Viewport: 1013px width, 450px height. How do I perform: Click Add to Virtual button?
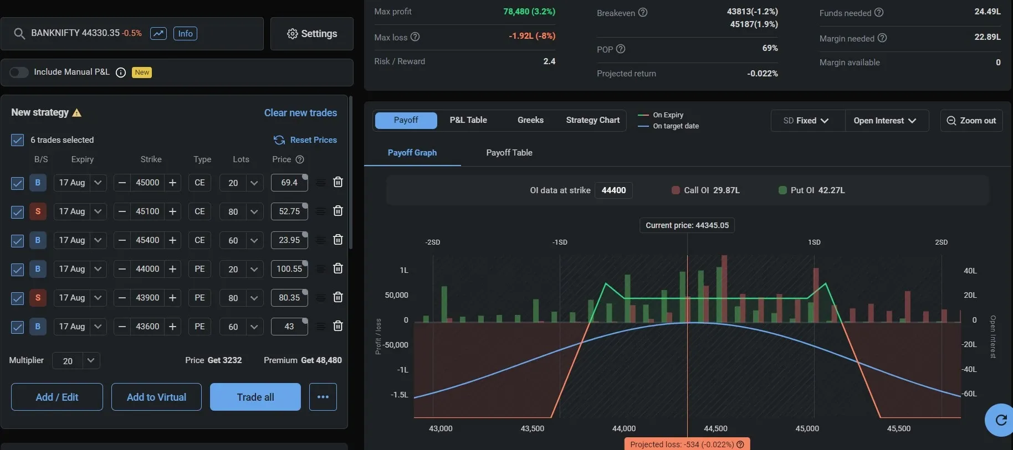(156, 397)
